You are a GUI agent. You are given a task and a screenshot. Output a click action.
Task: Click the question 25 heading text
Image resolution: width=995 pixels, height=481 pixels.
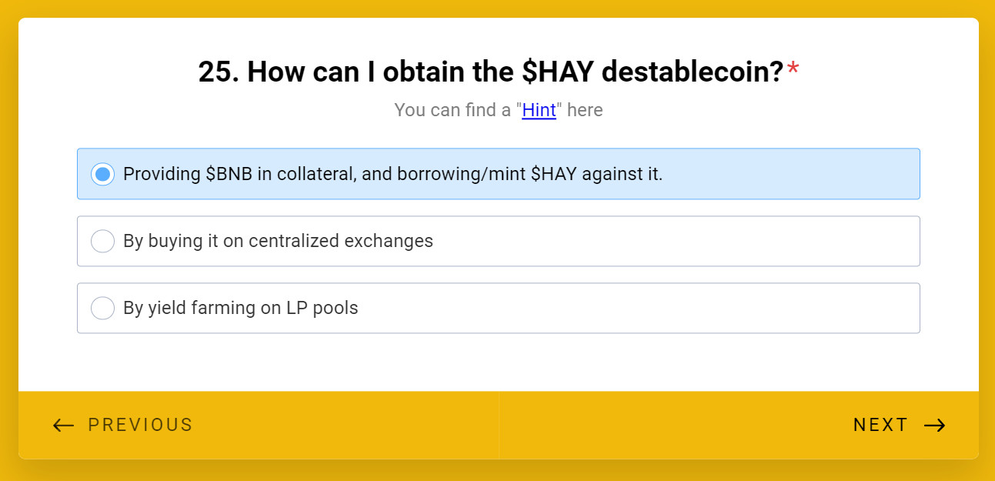click(x=490, y=72)
